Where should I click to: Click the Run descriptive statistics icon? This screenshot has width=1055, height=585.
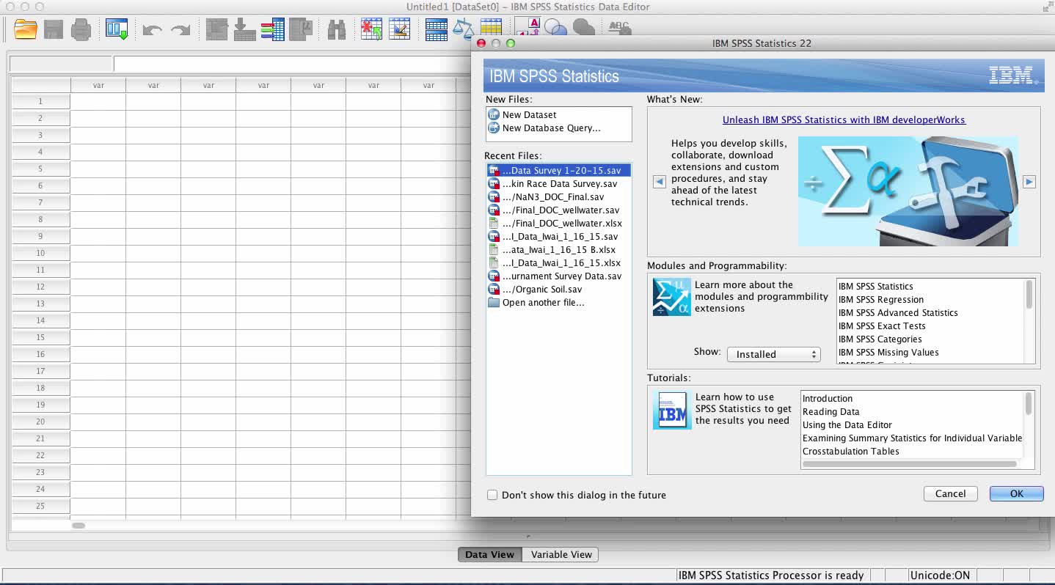pyautogui.click(x=301, y=29)
